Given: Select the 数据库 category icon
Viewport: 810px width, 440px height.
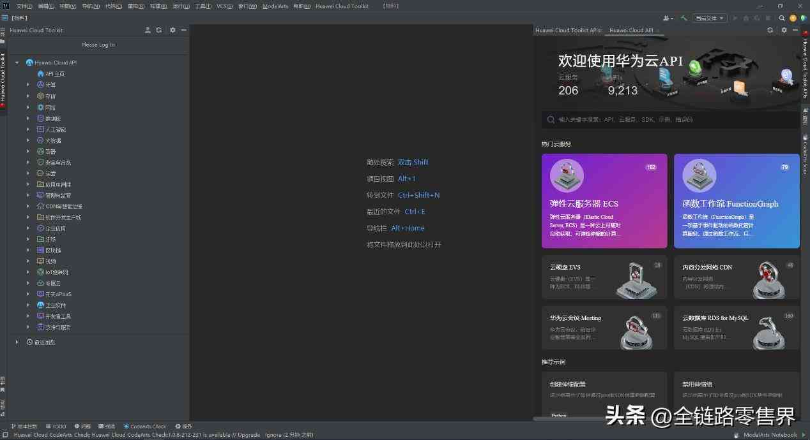Looking at the screenshot, I should tap(40, 118).
